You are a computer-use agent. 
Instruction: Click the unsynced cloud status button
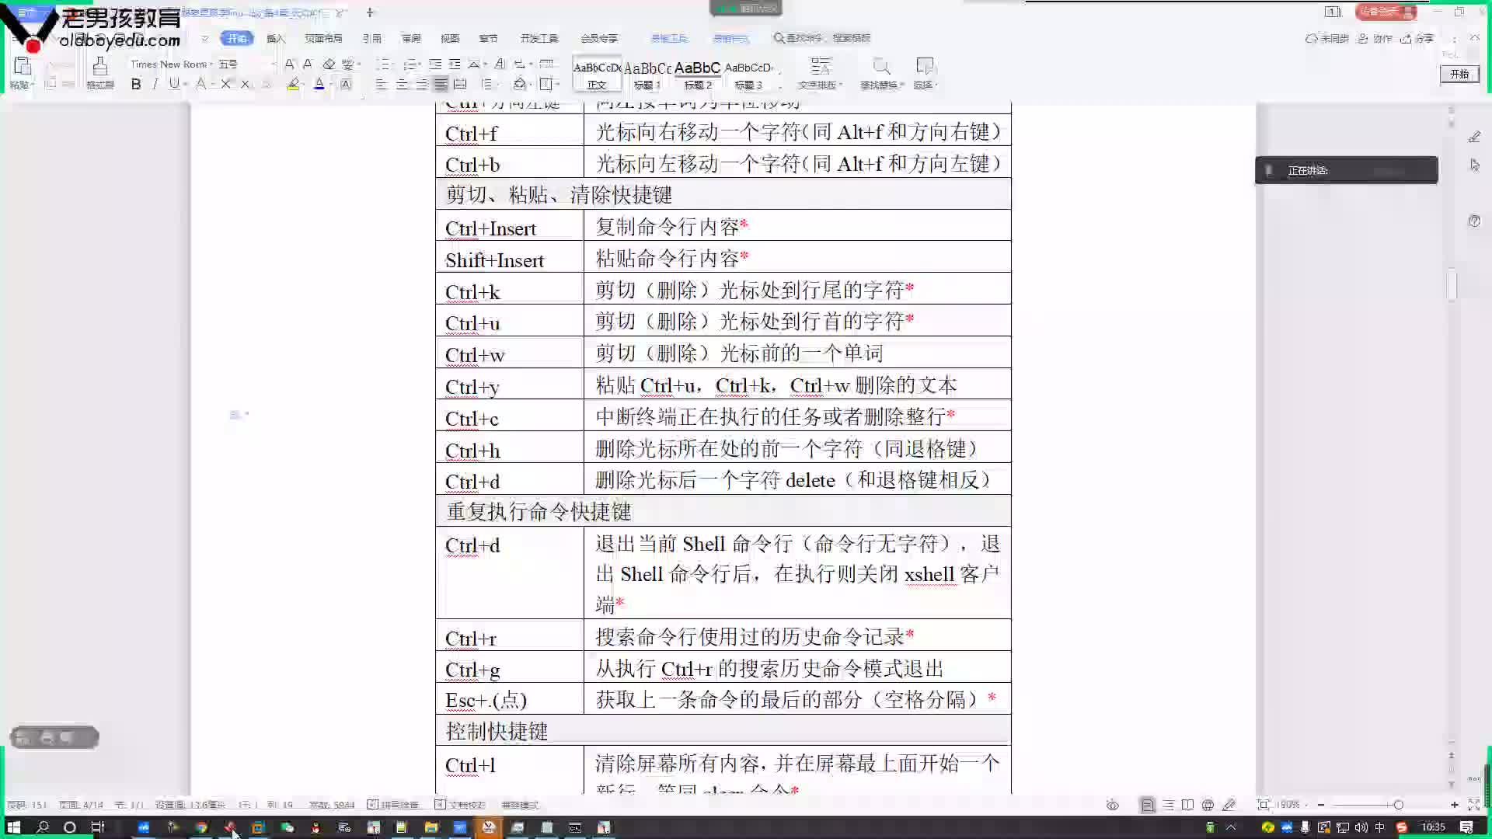coord(1326,38)
